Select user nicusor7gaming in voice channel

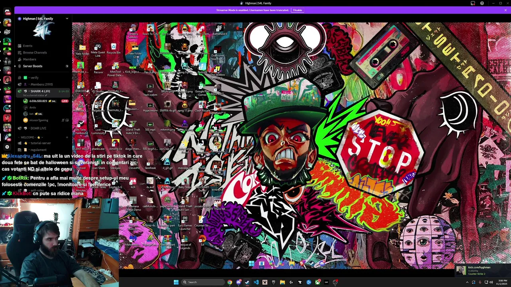[x=38, y=120]
